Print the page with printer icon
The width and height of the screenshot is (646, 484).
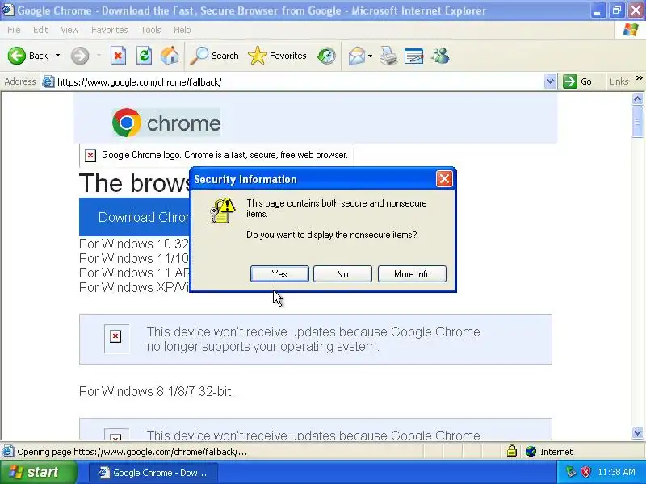(x=388, y=56)
